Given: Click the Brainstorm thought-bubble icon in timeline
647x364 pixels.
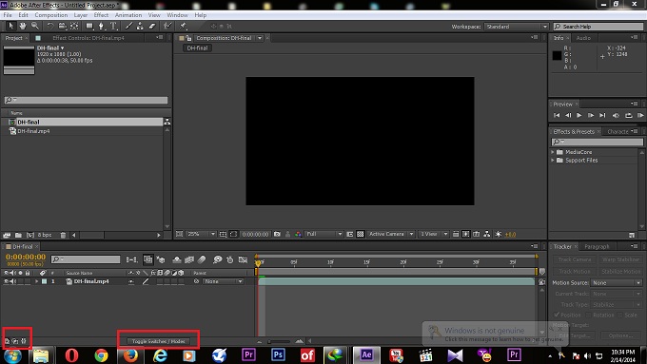Looking at the screenshot, I should click(x=218, y=259).
